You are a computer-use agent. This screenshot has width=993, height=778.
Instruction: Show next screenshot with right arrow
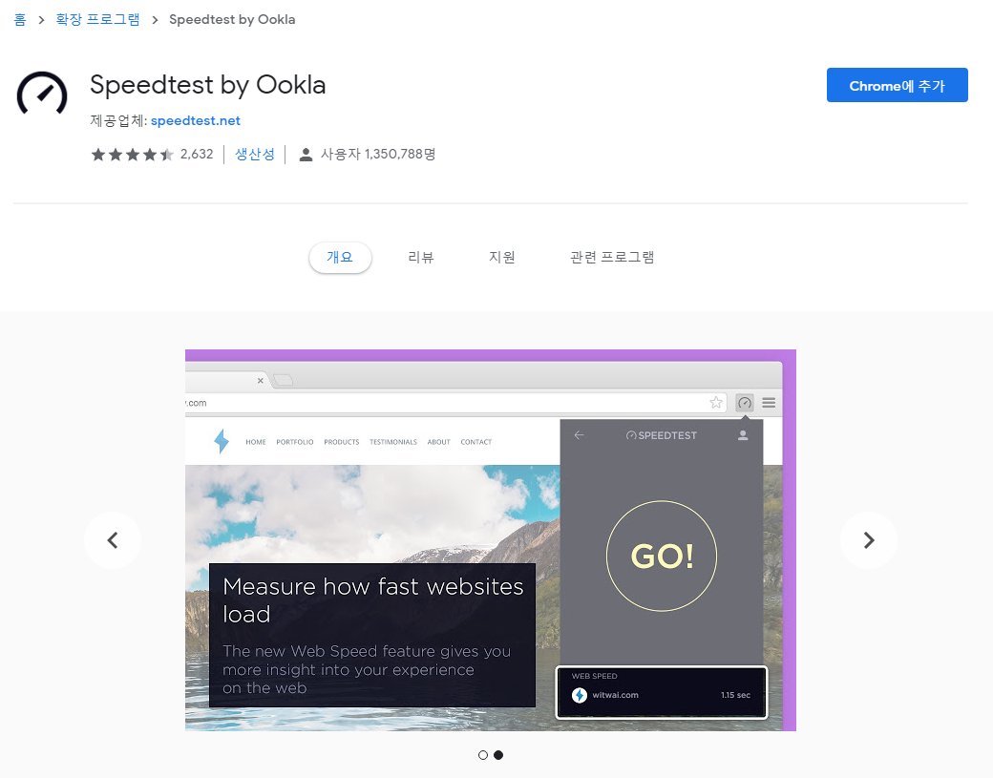pos(869,540)
